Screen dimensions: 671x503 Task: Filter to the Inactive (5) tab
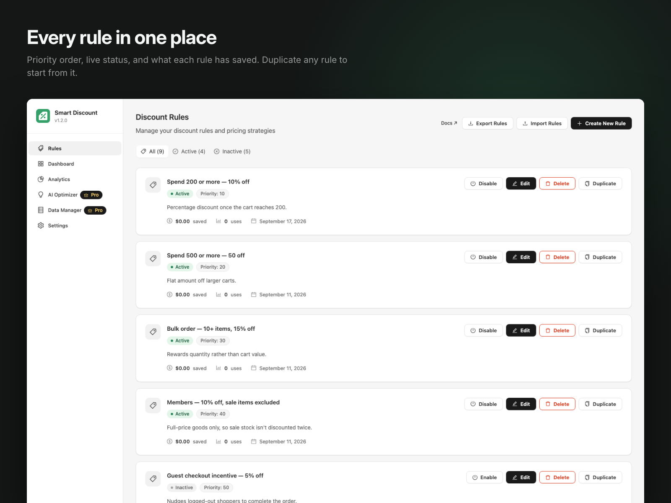pos(232,151)
